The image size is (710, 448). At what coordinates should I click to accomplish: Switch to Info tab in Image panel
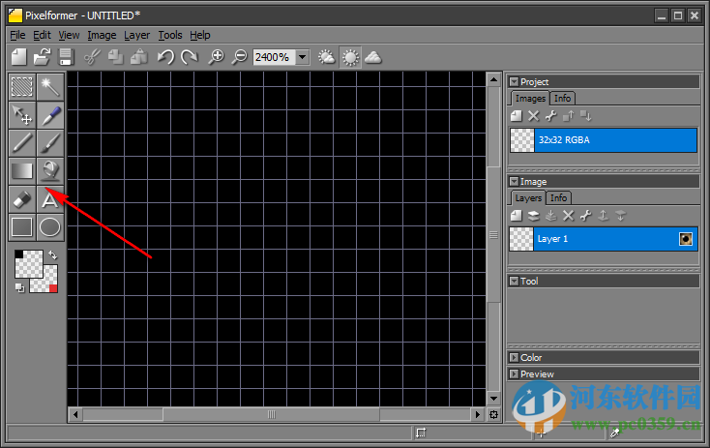[559, 198]
